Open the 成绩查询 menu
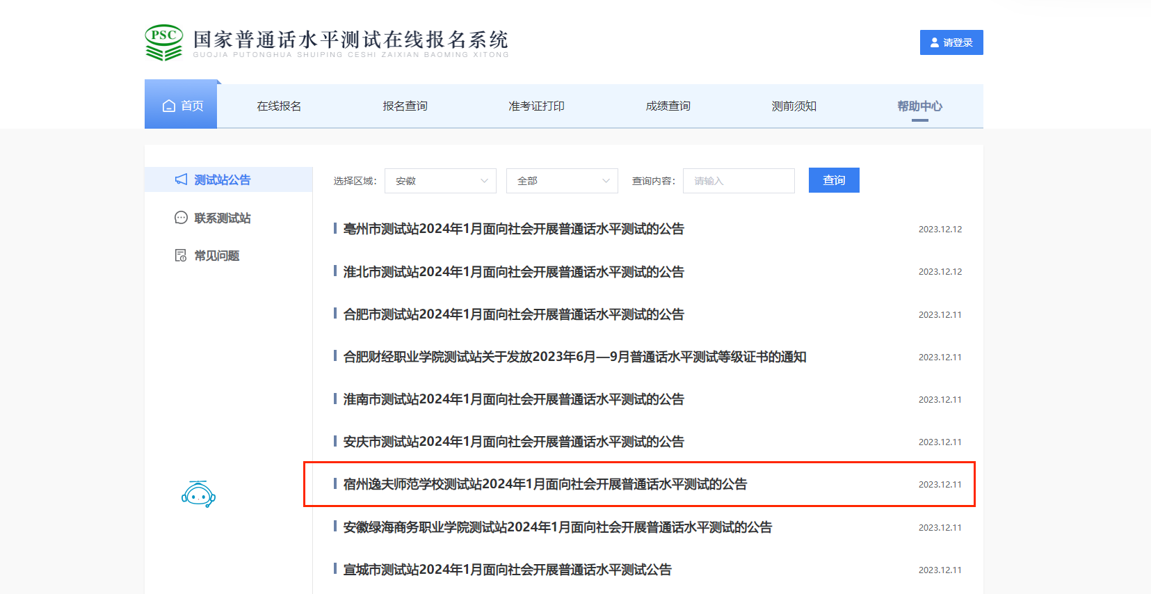The width and height of the screenshot is (1151, 594). pyautogui.click(x=668, y=106)
